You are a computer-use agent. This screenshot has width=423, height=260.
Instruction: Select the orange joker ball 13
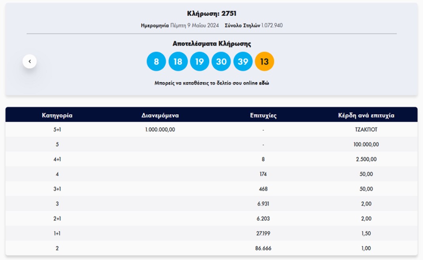[264, 62]
